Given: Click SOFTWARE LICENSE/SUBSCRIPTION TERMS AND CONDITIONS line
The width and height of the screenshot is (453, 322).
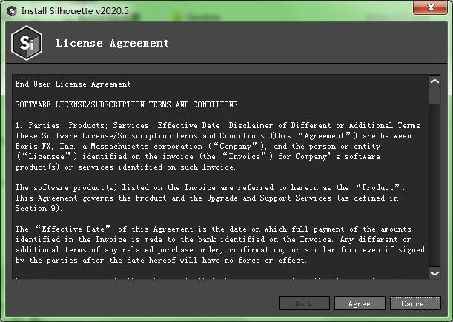Looking at the screenshot, I should [127, 104].
